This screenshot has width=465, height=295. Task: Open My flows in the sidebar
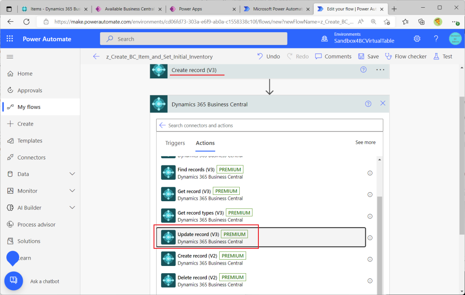[40, 107]
